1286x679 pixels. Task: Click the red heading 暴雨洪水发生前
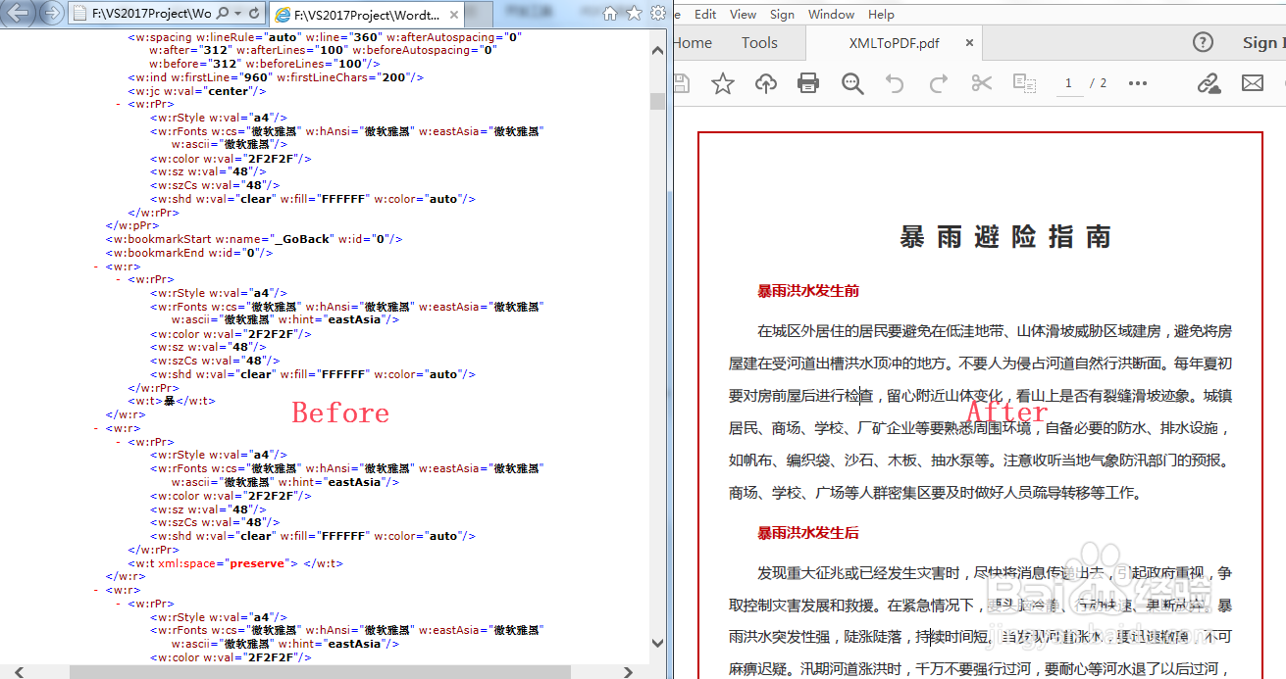(808, 291)
